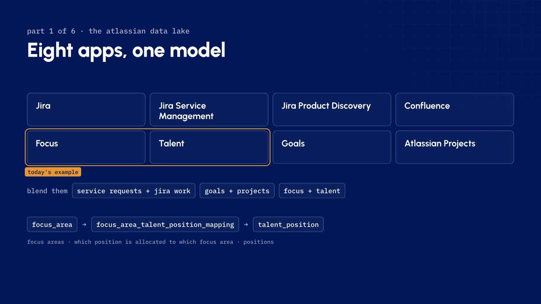Viewport: 541px width, 304px height.
Task: Open the Atlassian Projects card
Action: (455, 147)
